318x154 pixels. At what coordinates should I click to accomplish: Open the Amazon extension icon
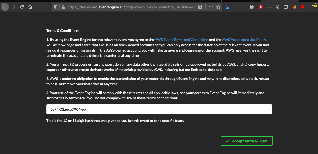coord(269,7)
